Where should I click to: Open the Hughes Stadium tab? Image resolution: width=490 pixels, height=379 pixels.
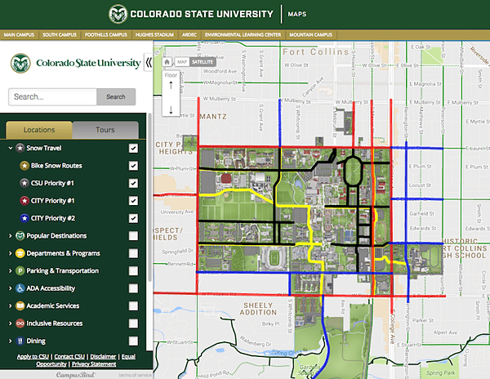154,34
